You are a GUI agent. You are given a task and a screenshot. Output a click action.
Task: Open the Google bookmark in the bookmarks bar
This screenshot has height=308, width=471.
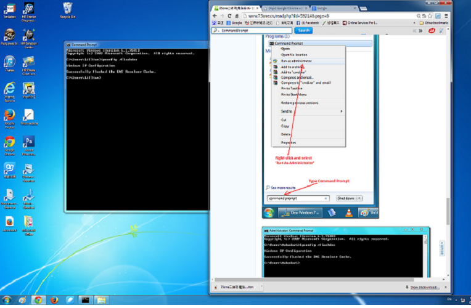[234, 23]
